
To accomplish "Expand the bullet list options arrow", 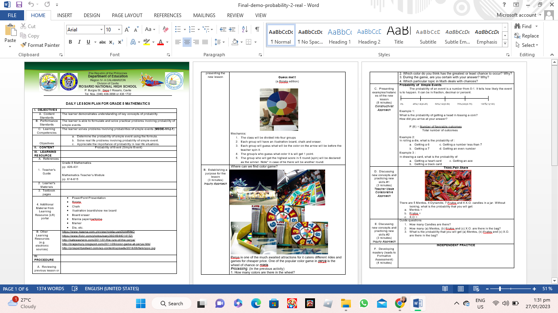I will pos(185,30).
